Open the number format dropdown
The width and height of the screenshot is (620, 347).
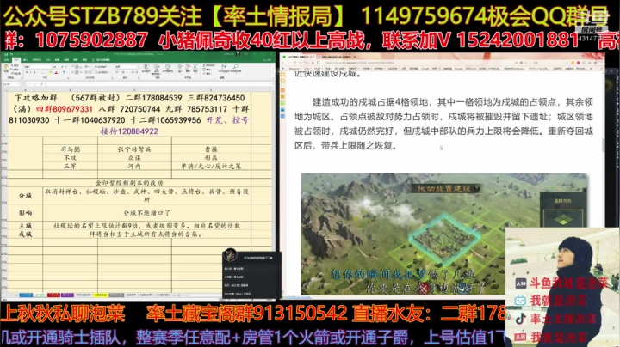pyautogui.click(x=137, y=67)
